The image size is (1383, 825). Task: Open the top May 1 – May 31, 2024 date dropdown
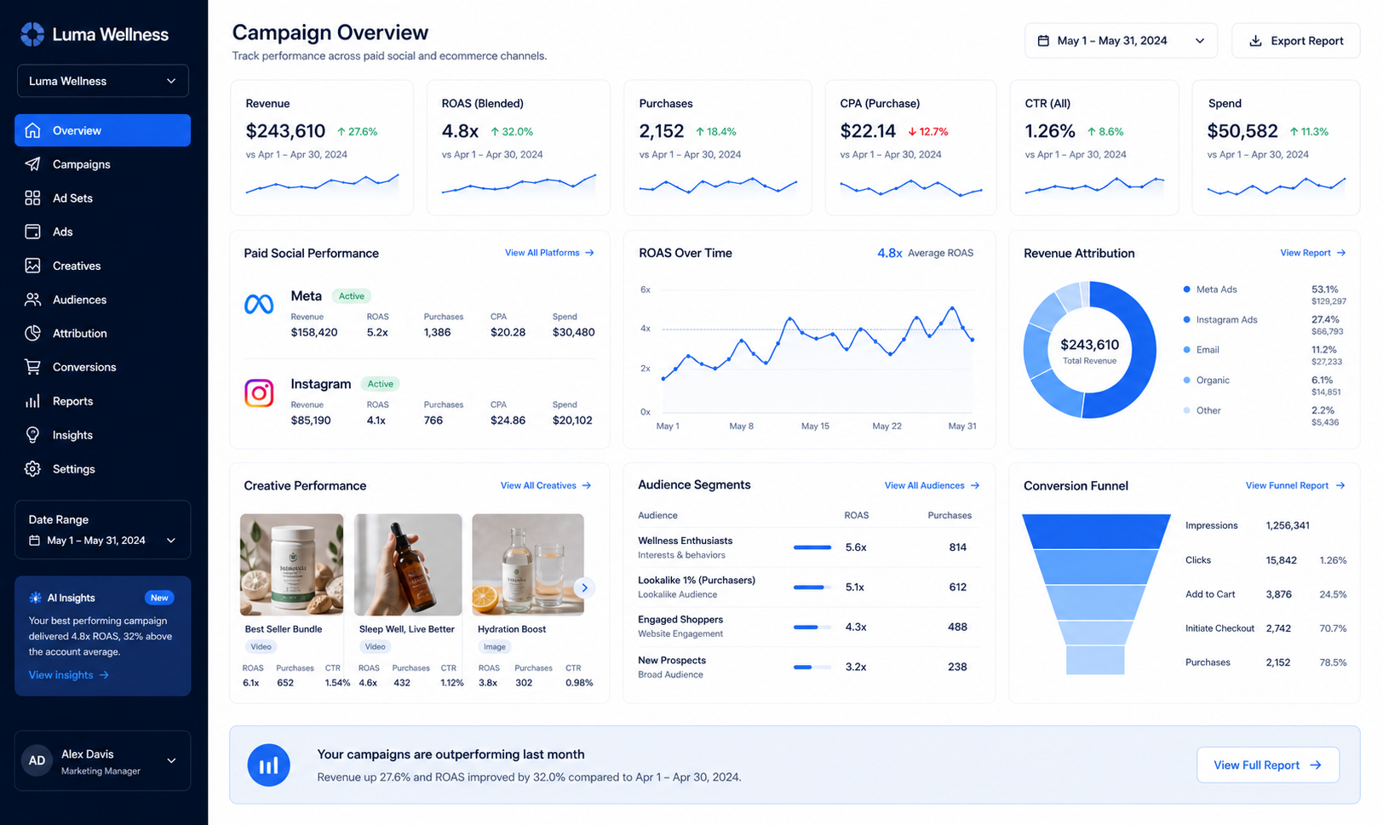click(1121, 41)
